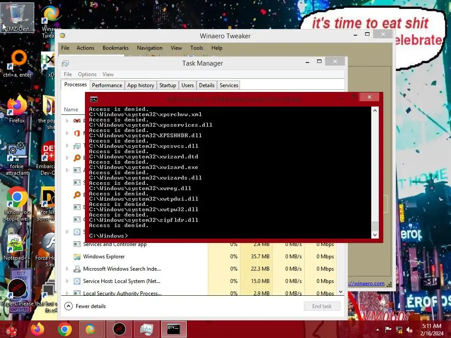The image size is (451, 338).
Task: Expand the first process row in Task Manager
Action: 67,121
